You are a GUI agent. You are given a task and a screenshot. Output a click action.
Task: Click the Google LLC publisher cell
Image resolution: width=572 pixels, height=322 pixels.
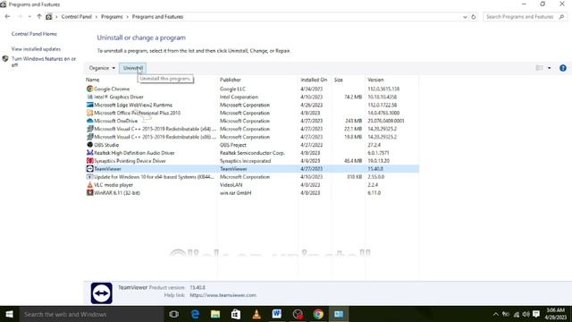tap(232, 89)
